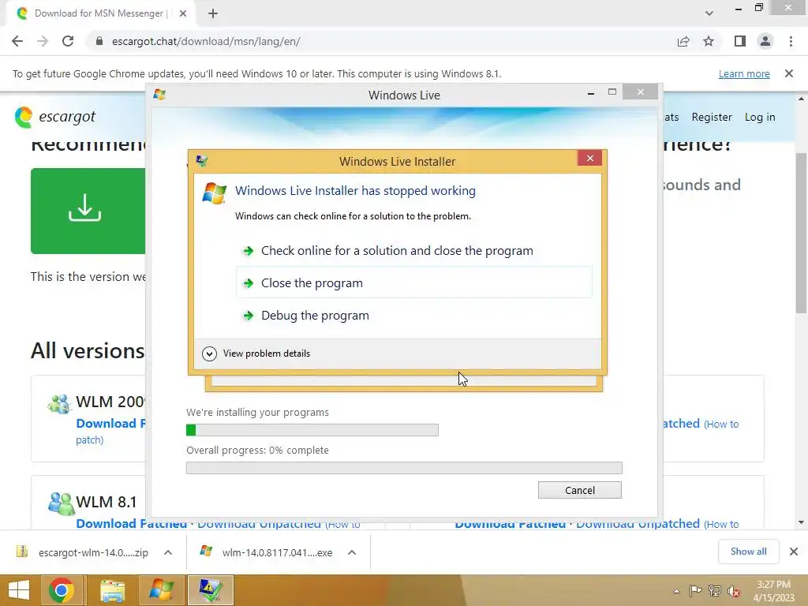Click the overall progress bar

click(x=404, y=468)
